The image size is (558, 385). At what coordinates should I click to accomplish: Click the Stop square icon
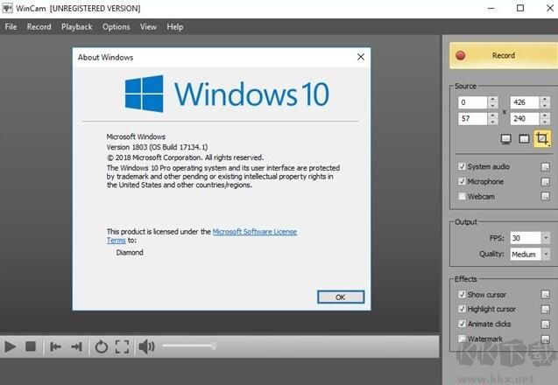click(31, 346)
